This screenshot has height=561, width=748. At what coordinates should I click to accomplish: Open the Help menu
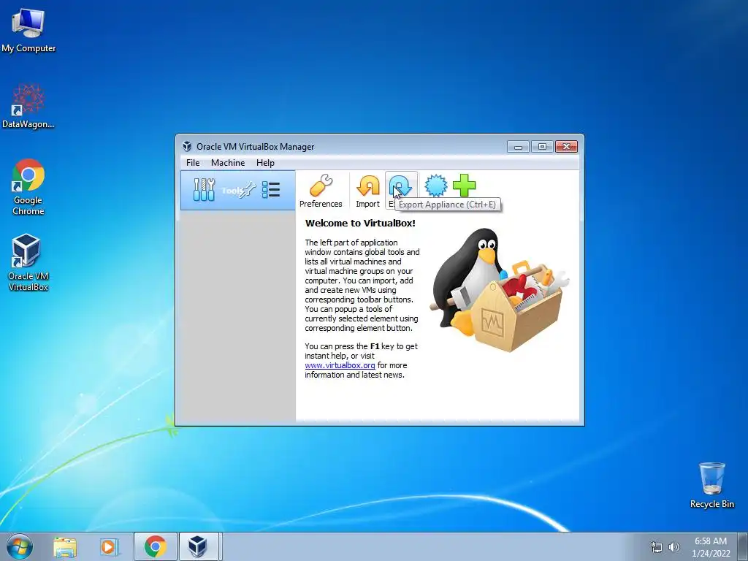tap(265, 163)
